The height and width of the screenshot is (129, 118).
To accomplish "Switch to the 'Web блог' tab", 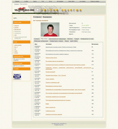I will tap(70, 39).
